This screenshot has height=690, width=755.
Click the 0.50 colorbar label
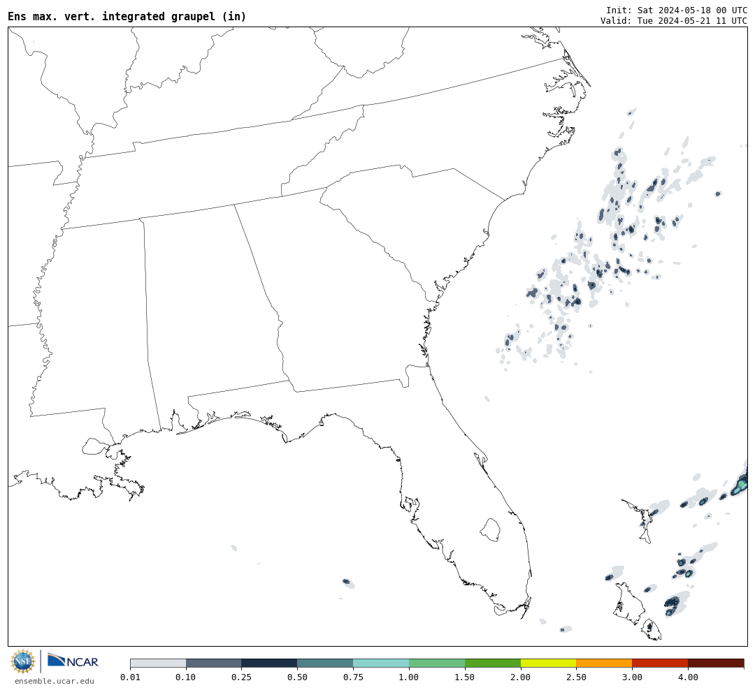tap(298, 677)
